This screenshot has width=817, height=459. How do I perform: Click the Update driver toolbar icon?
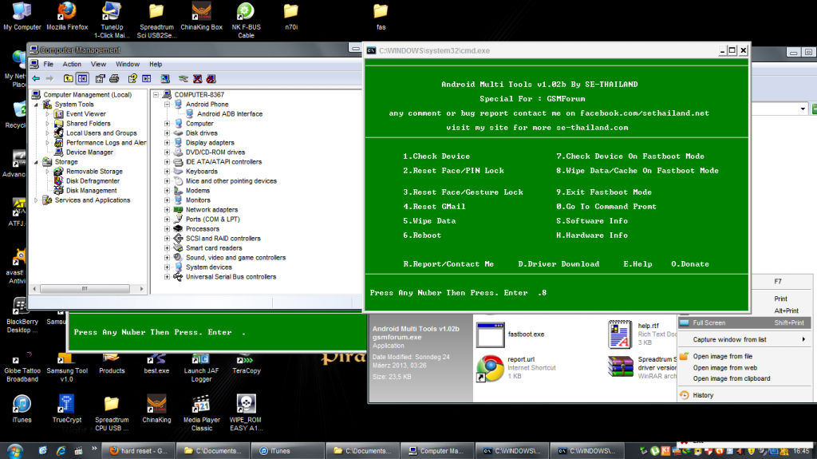point(183,79)
